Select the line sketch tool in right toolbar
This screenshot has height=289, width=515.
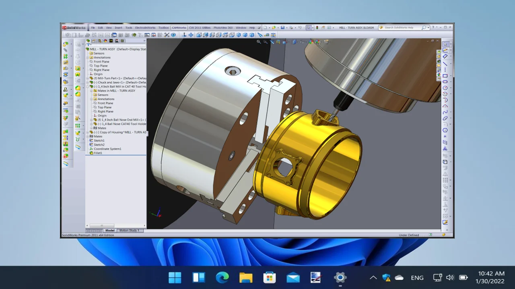(445, 64)
